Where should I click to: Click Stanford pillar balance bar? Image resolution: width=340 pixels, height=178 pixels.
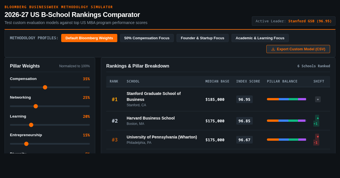coord(287,99)
